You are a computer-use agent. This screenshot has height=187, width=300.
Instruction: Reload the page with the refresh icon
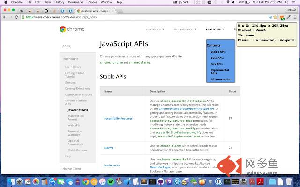coord(17,17)
